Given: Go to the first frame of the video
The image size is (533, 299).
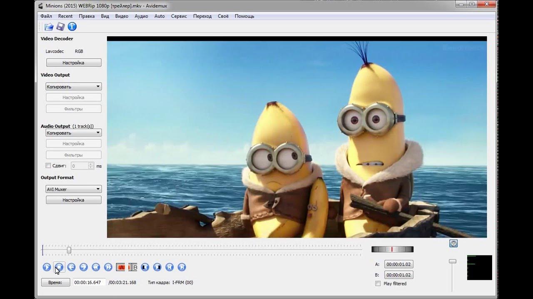Looking at the screenshot, I should (x=169, y=267).
